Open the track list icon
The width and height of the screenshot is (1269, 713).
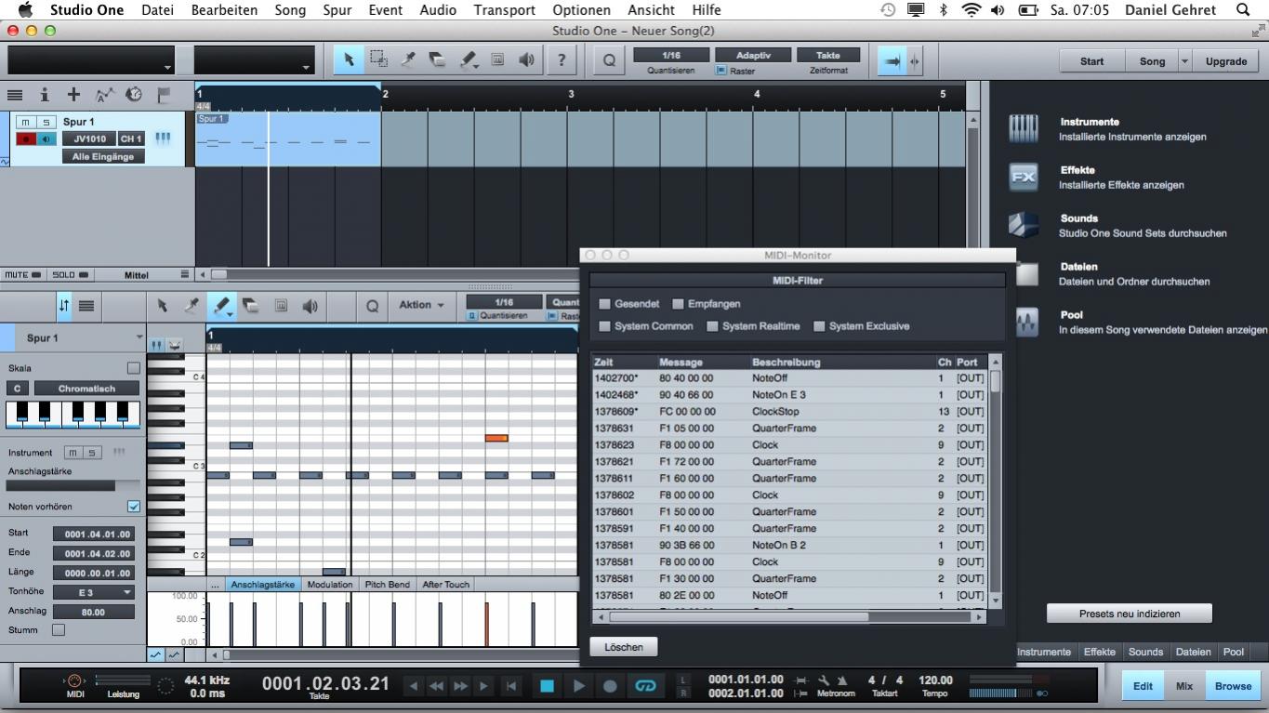pyautogui.click(x=15, y=95)
